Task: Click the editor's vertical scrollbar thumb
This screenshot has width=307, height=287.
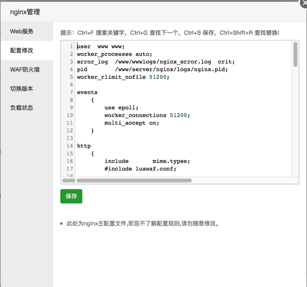Action: click(x=296, y=54)
